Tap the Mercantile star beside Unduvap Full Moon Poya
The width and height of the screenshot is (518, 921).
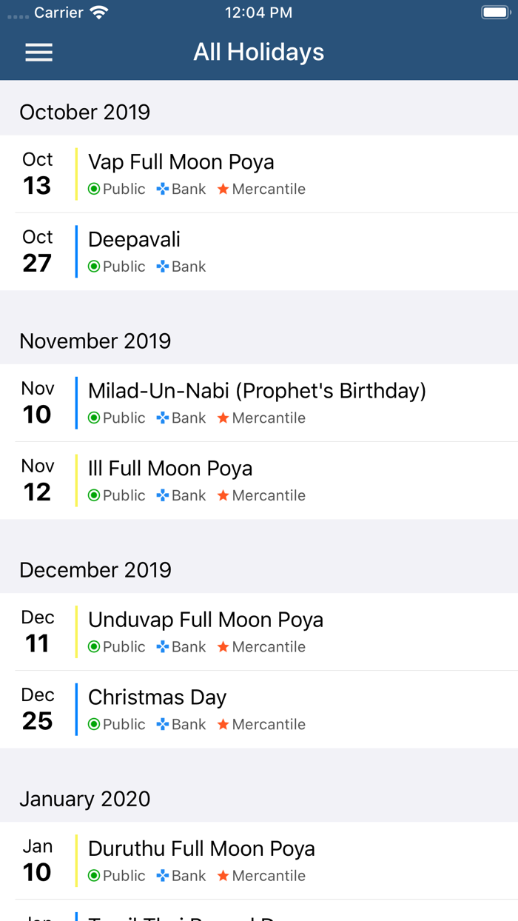pos(222,646)
